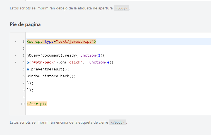Click line number 10 in the gutter
Screen dimensions: 211x135
[x=23, y=104]
